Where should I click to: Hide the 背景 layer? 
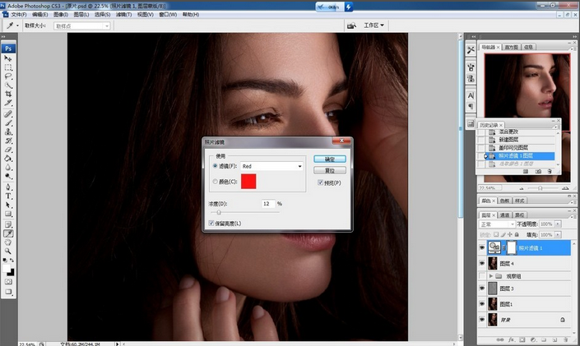coord(482,320)
